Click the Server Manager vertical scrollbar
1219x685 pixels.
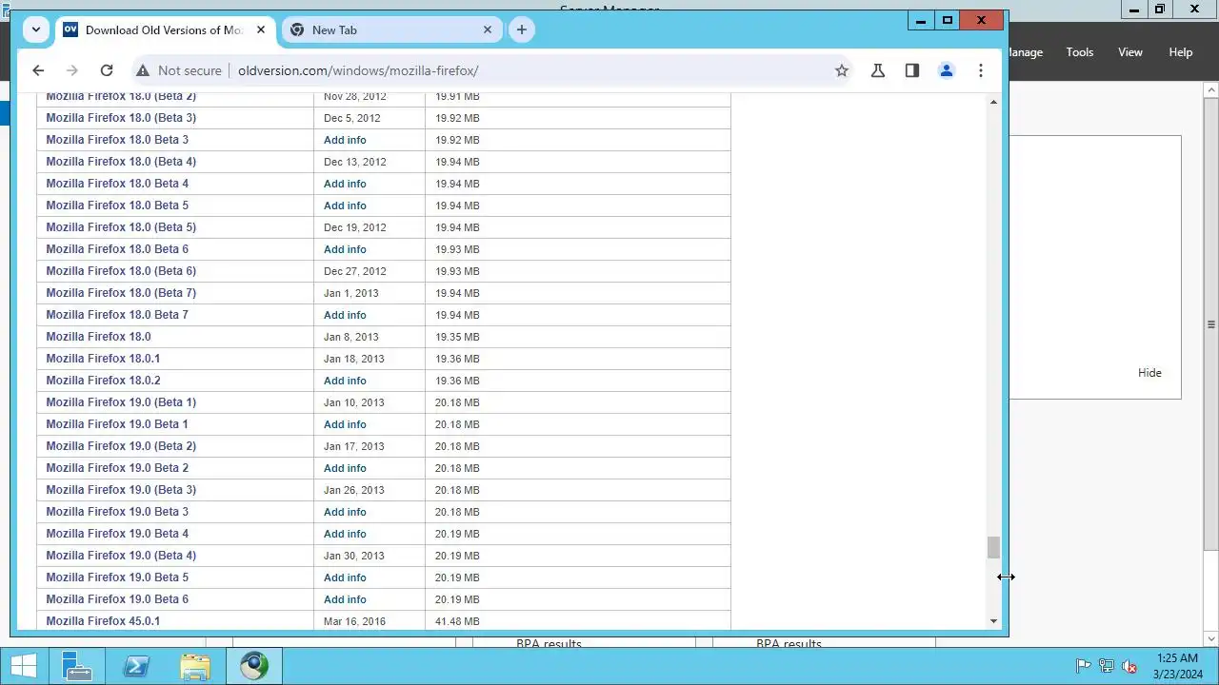point(1210,323)
